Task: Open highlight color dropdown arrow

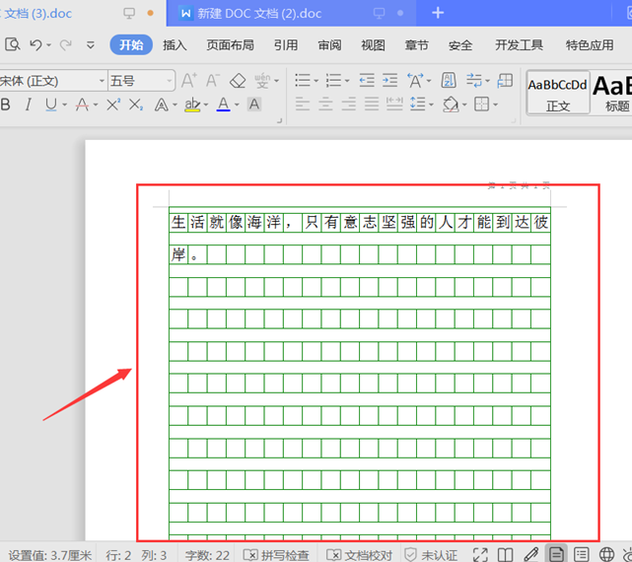Action: click(206, 105)
